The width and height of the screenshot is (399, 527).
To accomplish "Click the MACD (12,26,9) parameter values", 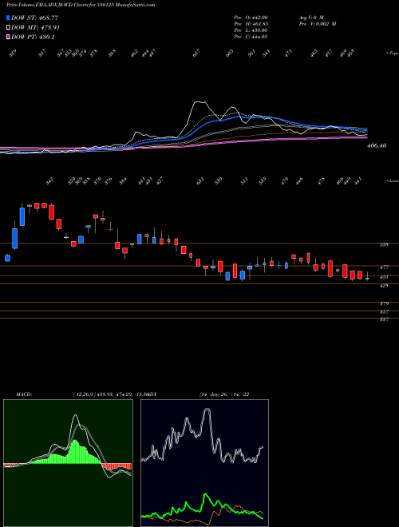I will tap(109, 394).
